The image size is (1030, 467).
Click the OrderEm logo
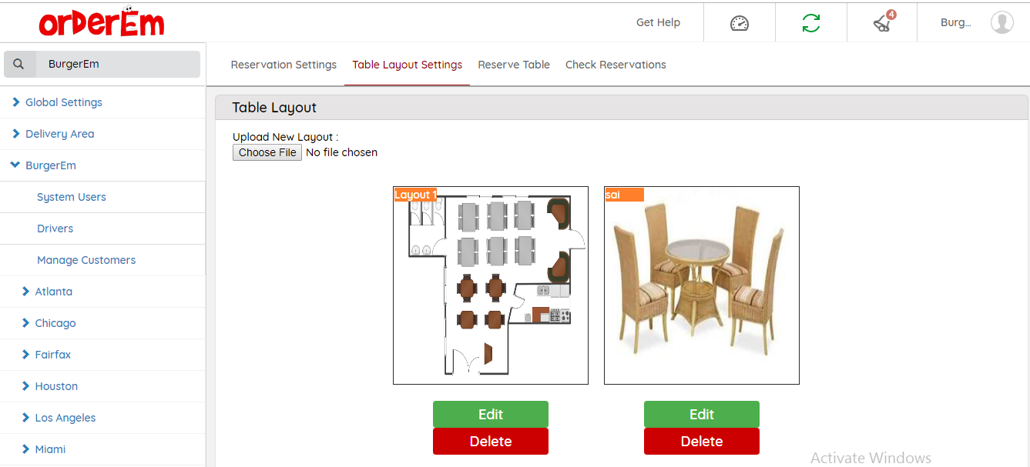pos(101,22)
